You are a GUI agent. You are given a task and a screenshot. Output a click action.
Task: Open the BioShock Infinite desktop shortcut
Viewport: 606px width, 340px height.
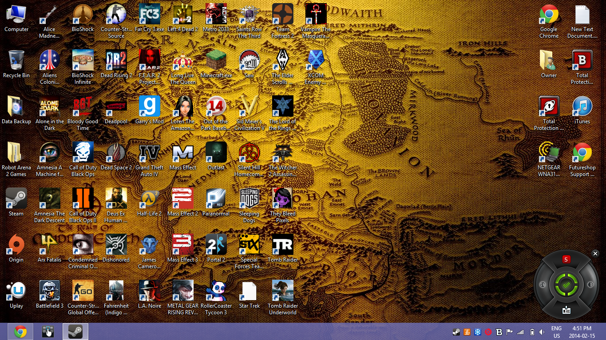pyautogui.click(x=83, y=67)
